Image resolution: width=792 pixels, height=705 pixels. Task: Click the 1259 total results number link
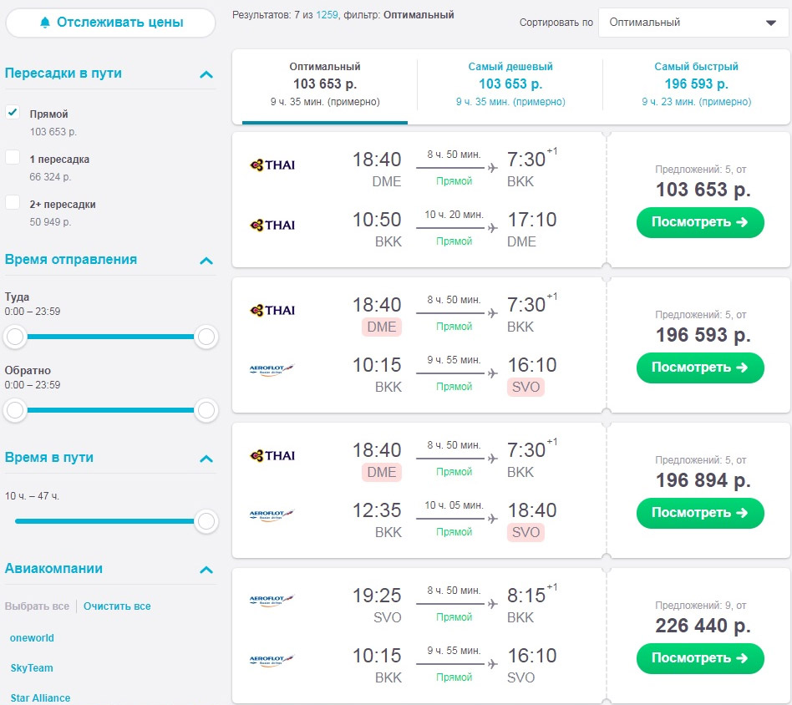pyautogui.click(x=327, y=15)
